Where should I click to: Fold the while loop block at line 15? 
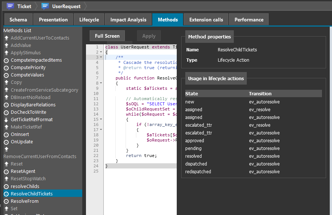point(101,120)
